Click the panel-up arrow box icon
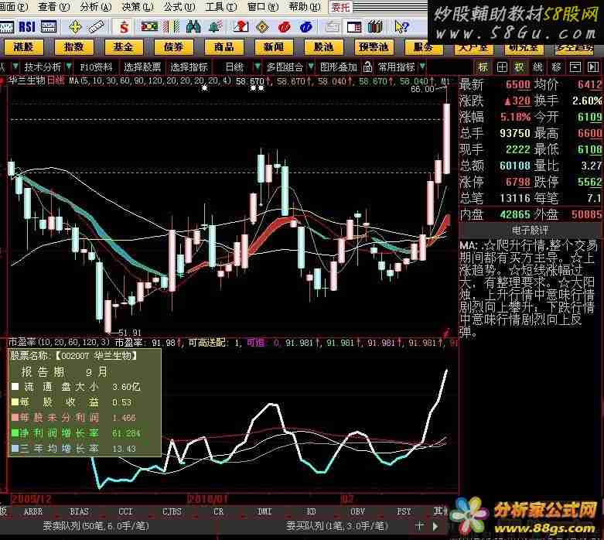 tap(575, 67)
